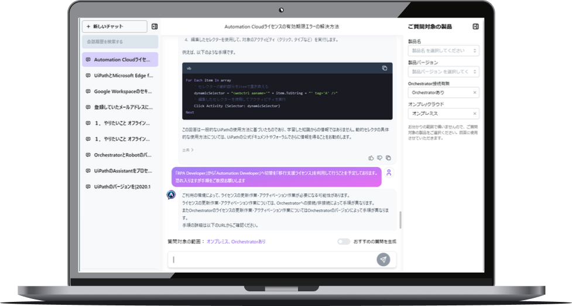Collapse the left sidebar panel icon
Image resolution: width=572 pixels, height=306 pixels.
point(155,26)
